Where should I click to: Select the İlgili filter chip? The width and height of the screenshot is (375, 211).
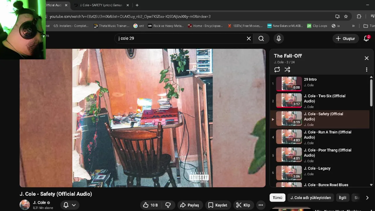click(x=342, y=198)
